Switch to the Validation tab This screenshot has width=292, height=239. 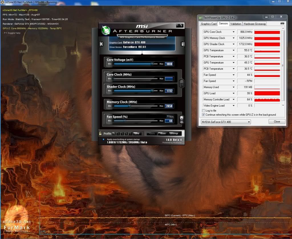(236, 24)
